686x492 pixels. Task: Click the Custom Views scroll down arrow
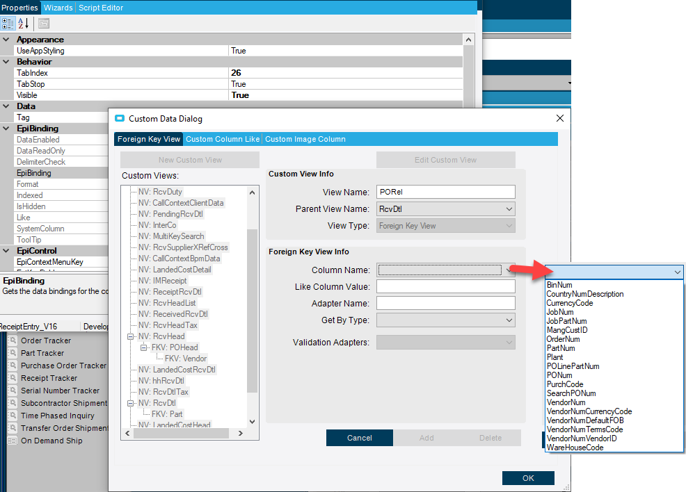(x=252, y=422)
